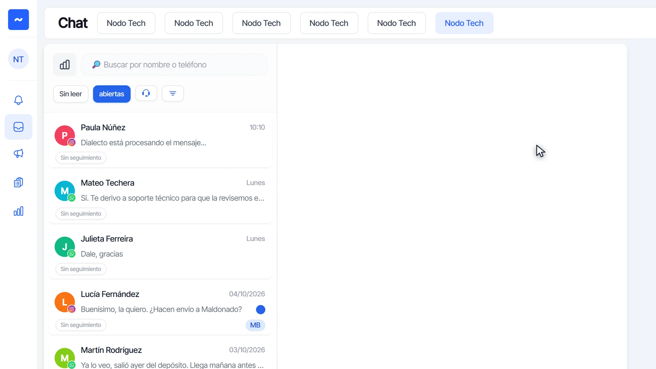Viewport: 656px width, 369px height.
Task: Click Martín Rodríguez avatar
Action: click(x=65, y=358)
